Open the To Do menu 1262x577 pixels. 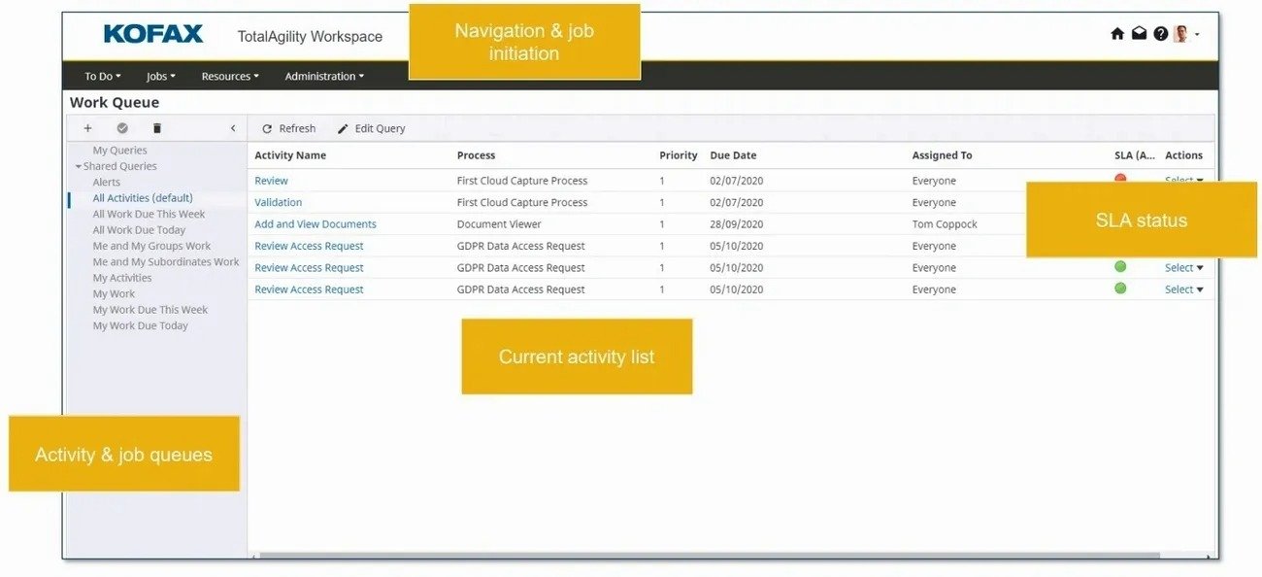[102, 76]
